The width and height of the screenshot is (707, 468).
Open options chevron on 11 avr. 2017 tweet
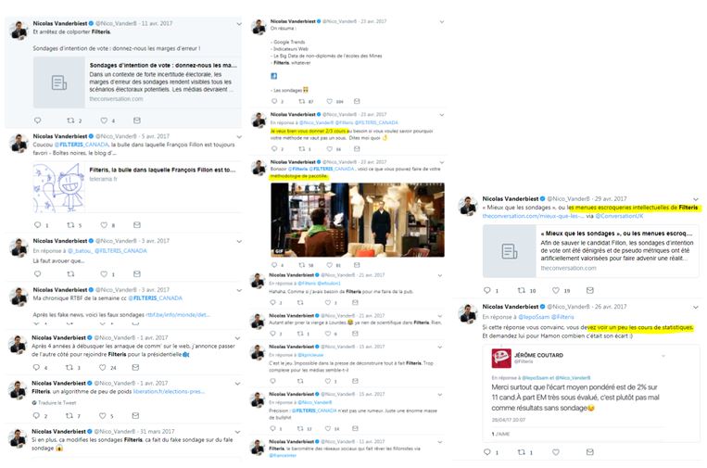[x=239, y=24]
